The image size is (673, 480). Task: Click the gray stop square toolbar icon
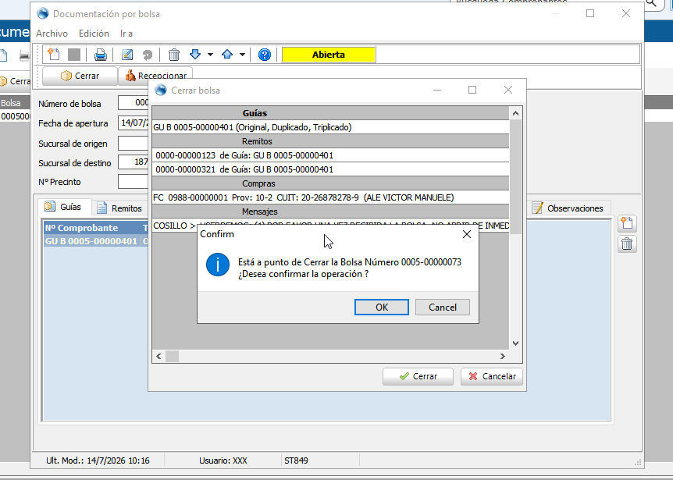tap(74, 55)
